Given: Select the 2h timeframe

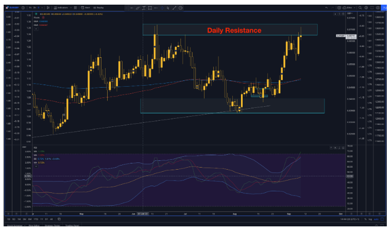Looking at the screenshot, I should tap(35, 8).
